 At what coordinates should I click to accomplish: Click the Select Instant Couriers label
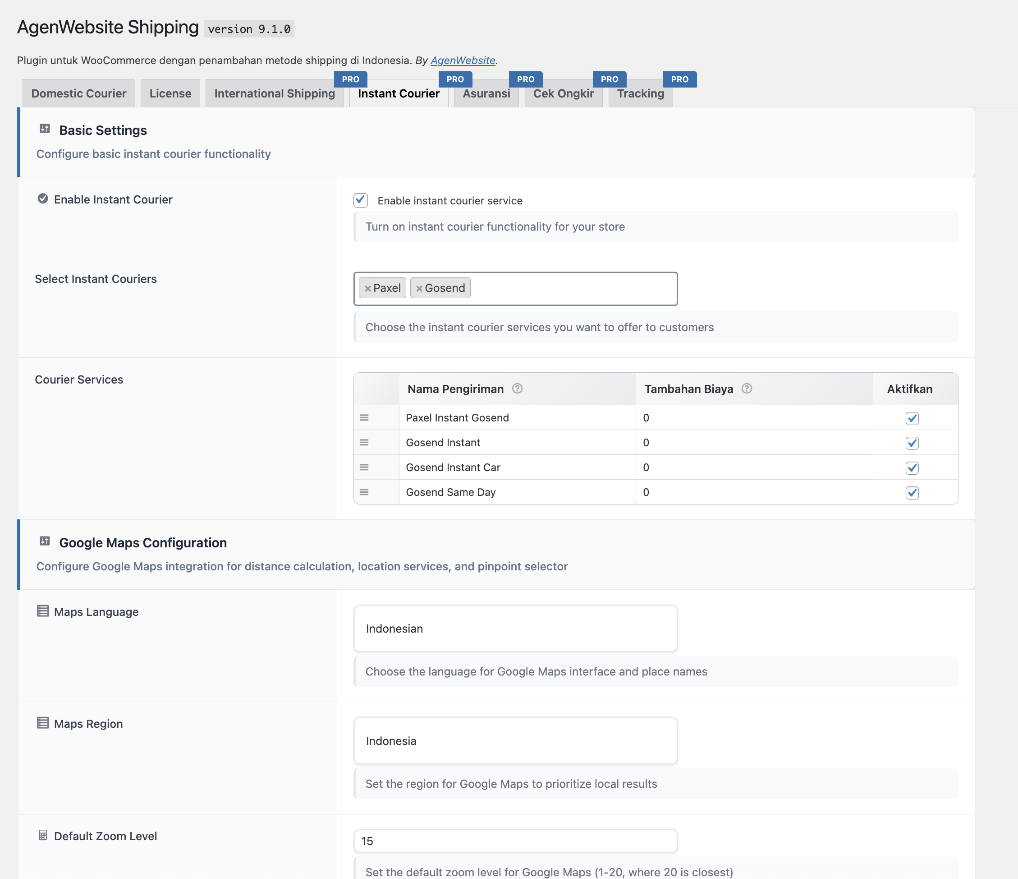pos(96,279)
